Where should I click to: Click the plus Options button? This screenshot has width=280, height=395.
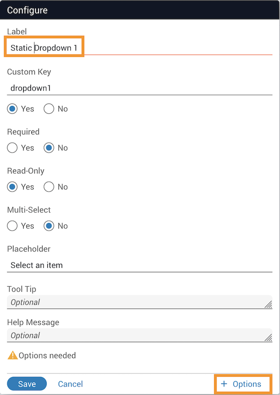tap(242, 384)
